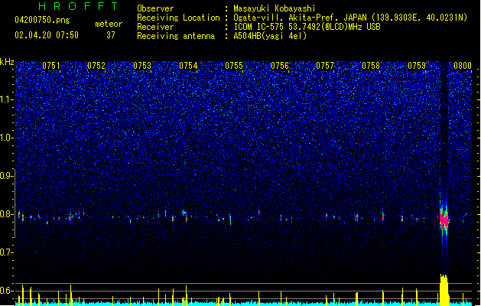481x306 pixels.
Task: Click the 0756 time marker
Action: [280, 66]
